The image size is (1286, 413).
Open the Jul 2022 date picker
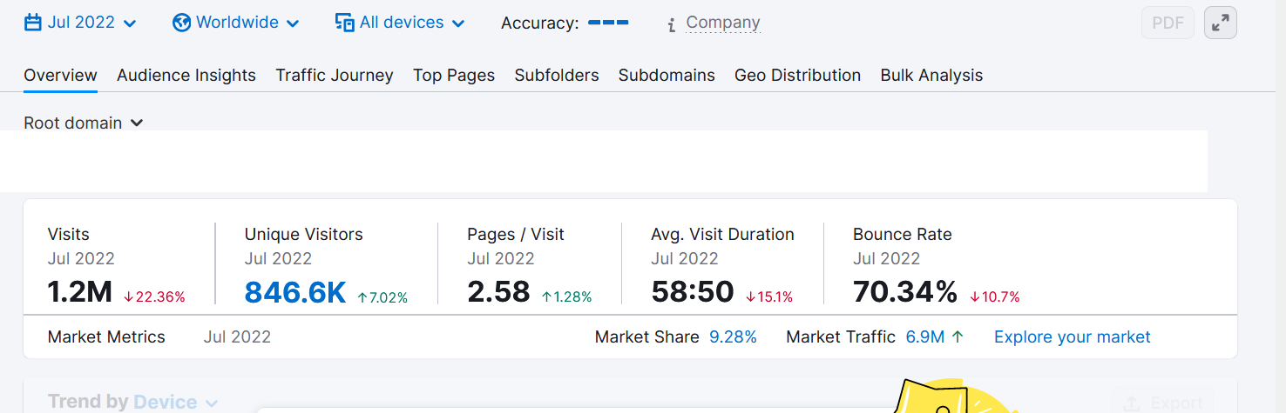(80, 23)
